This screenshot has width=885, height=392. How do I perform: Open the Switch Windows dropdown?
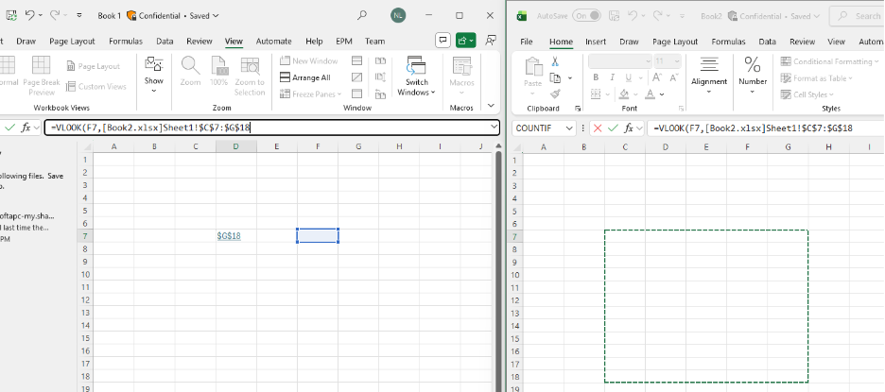(x=417, y=76)
